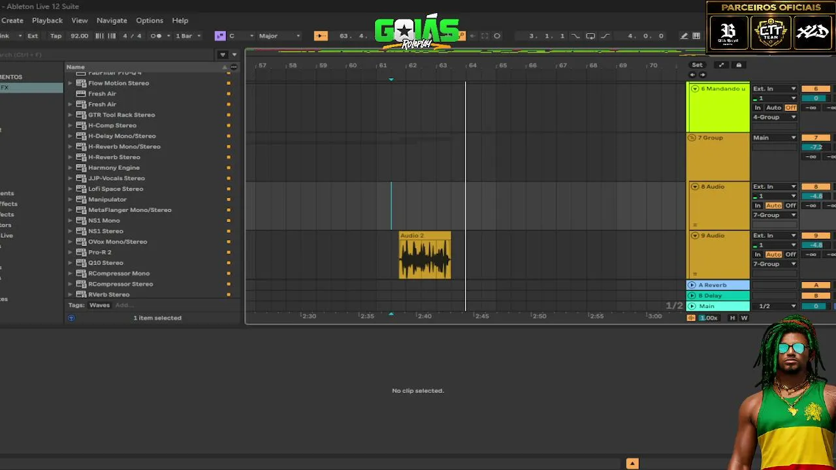Fold the 7 Group track
The height and width of the screenshot is (470, 836).
[692, 138]
